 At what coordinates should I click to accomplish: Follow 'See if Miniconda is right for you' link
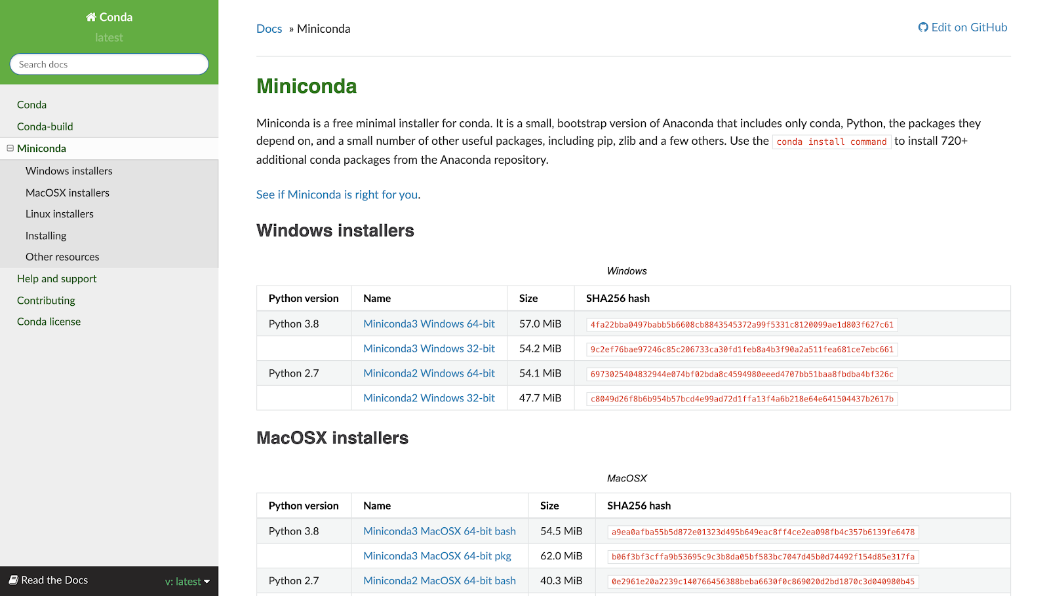337,195
